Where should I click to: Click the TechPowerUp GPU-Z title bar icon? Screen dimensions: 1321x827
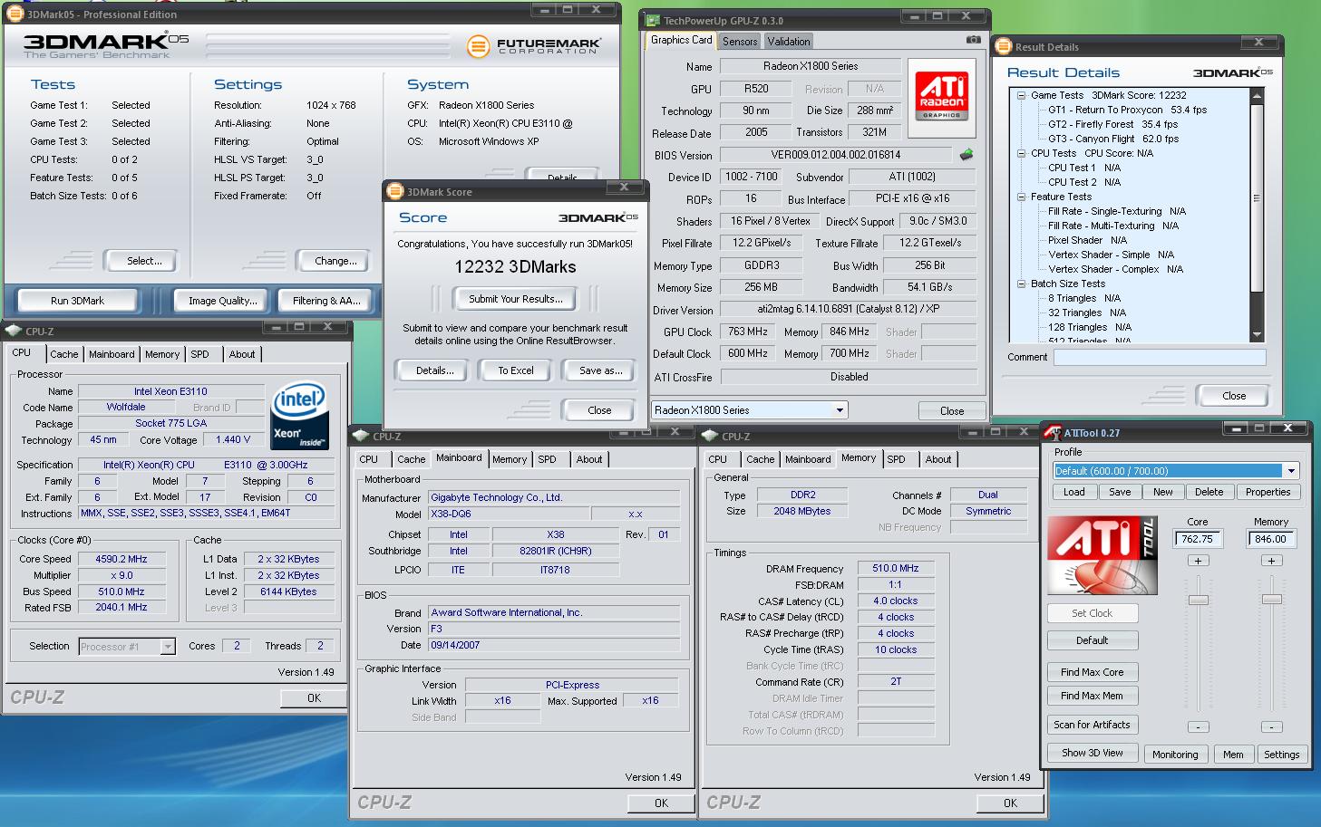pyautogui.click(x=653, y=20)
